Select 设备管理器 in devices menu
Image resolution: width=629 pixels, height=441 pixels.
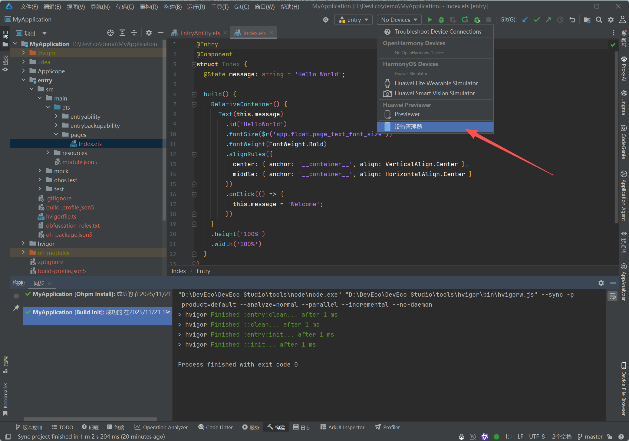(x=435, y=127)
